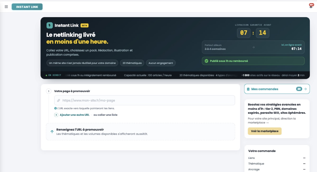Screen dimensions: 317x172
Task: Click the clipboard icon in Mes commandes
Action: (x=248, y=89)
